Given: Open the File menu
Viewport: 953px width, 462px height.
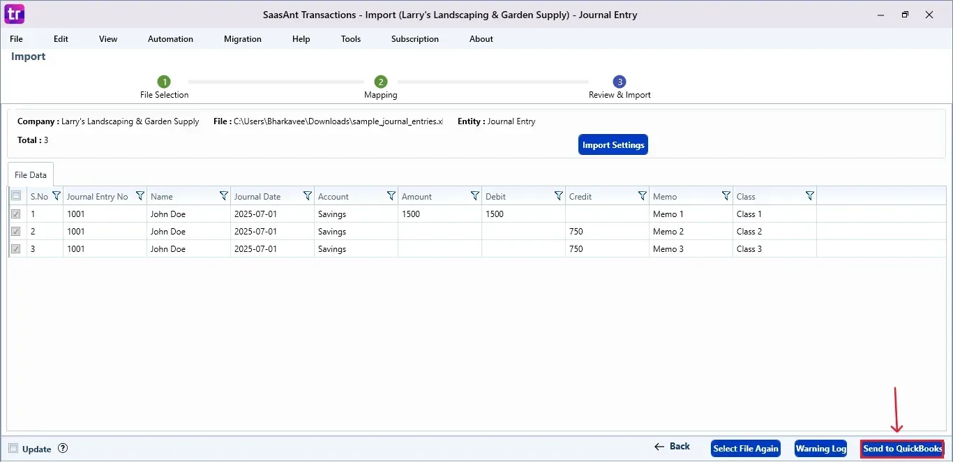Looking at the screenshot, I should [x=16, y=39].
